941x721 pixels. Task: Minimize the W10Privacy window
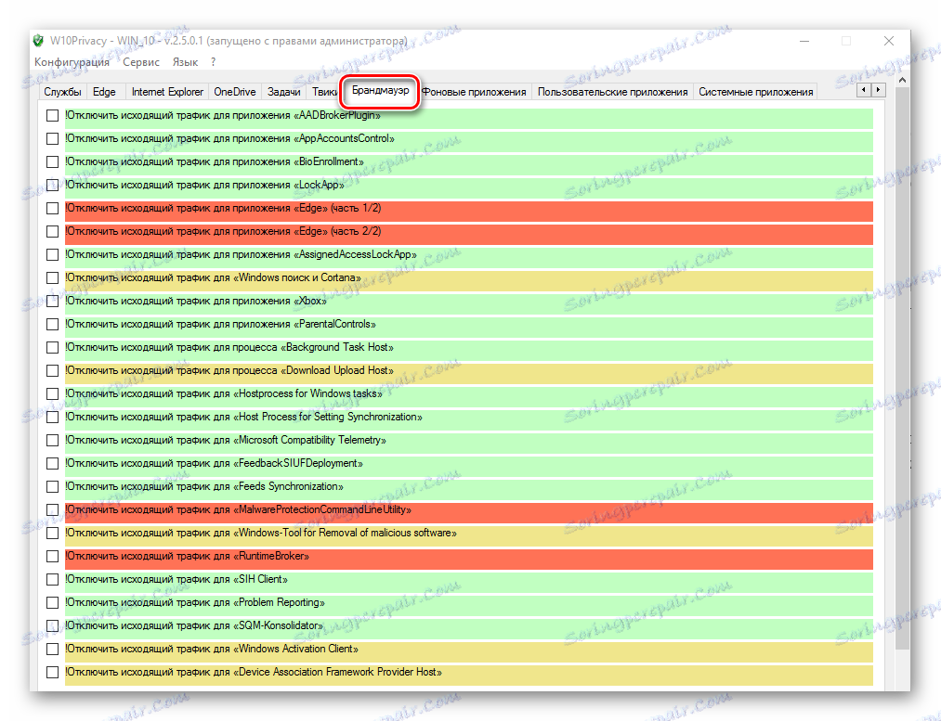pyautogui.click(x=804, y=41)
